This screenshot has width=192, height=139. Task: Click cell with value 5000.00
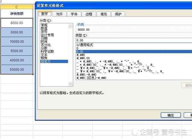pos(17,51)
